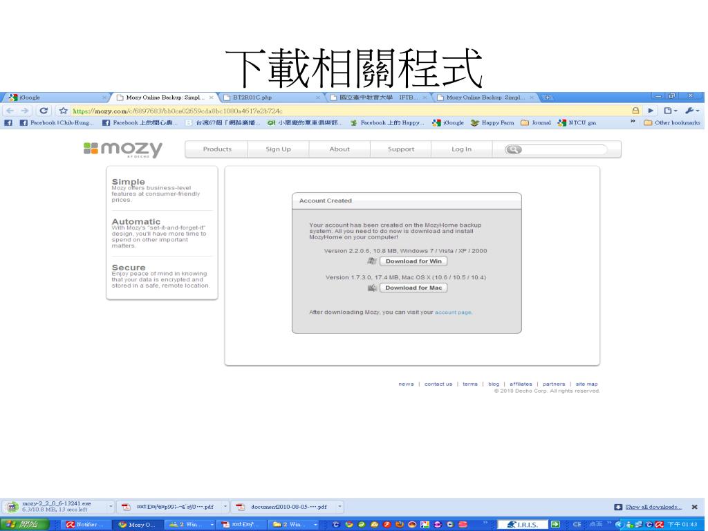
Task: Switch to the Mozy O... Chrome taskbar item
Action: [138, 524]
